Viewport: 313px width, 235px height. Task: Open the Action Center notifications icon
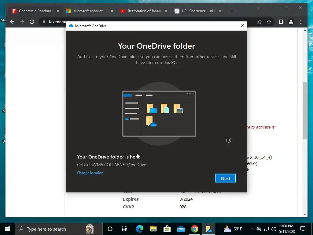[303, 229]
